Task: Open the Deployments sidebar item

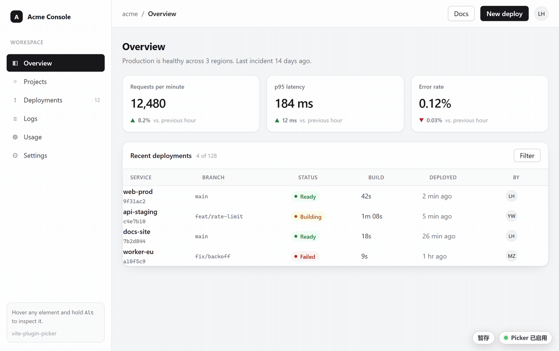Action: [x=55, y=100]
